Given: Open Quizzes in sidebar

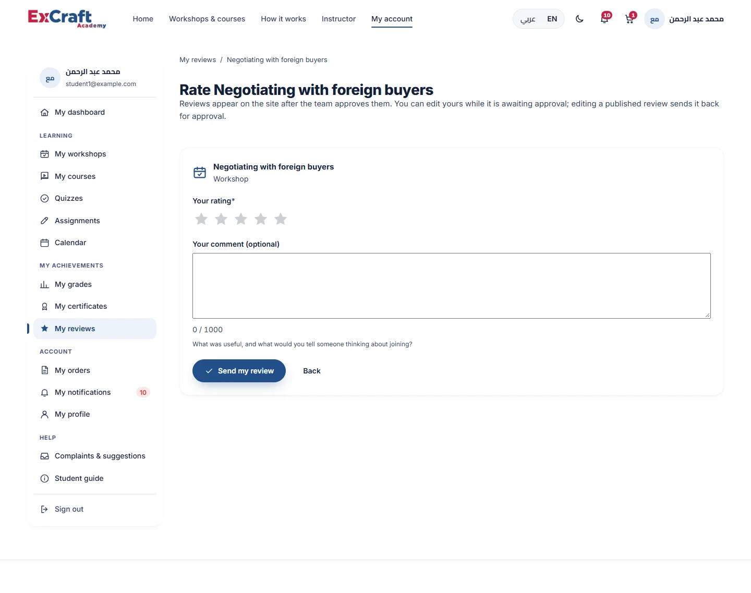Looking at the screenshot, I should (95, 198).
